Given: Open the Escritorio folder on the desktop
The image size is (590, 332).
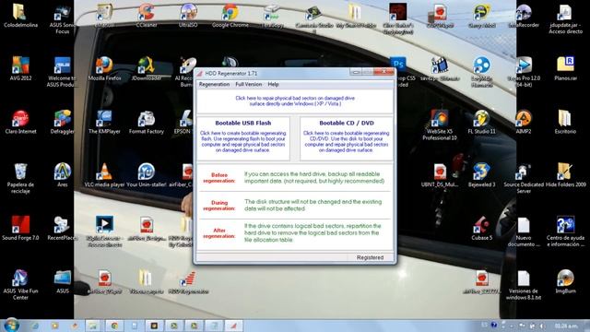Looking at the screenshot, I should [565, 122].
